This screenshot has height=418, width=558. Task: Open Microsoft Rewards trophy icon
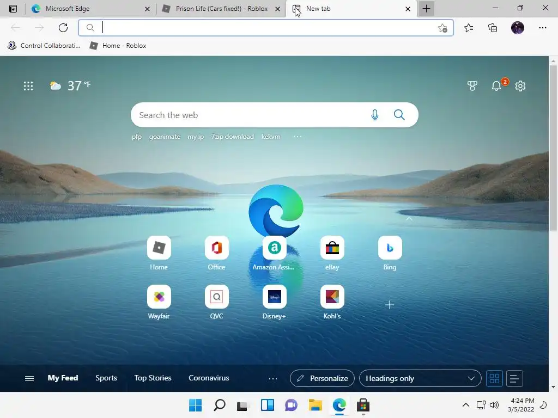coord(472,85)
